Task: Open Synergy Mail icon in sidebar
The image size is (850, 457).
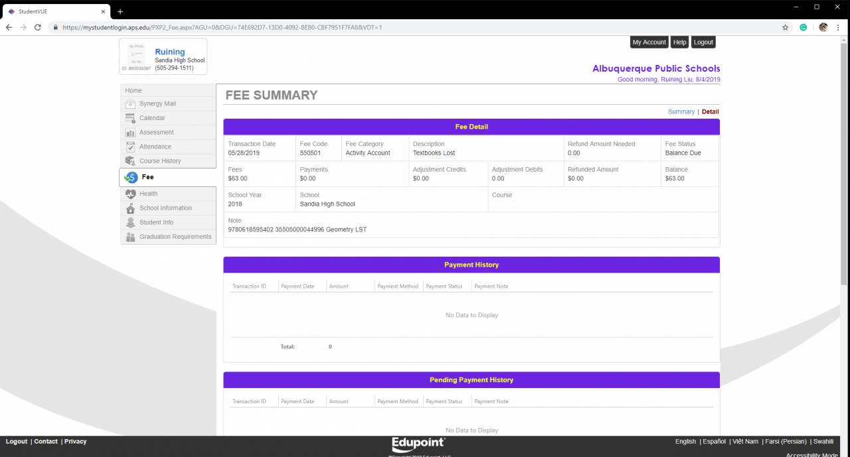Action: 130,104
